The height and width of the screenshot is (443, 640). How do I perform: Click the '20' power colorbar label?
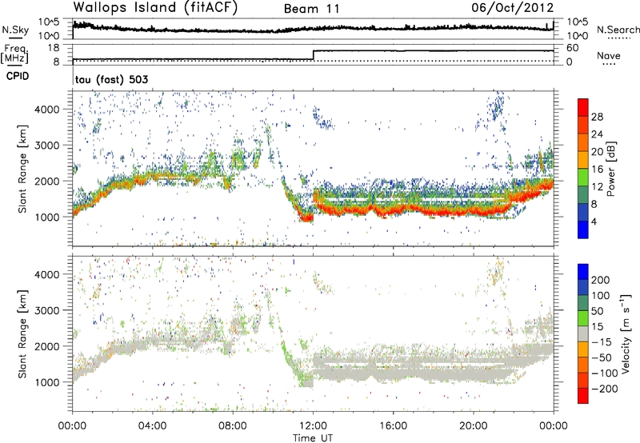click(x=597, y=152)
